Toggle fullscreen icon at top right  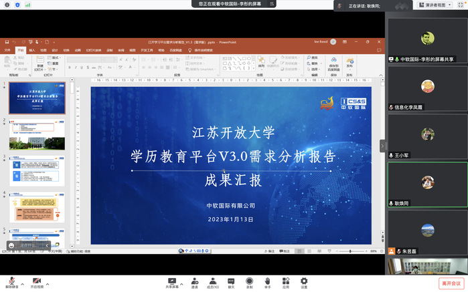(461, 5)
